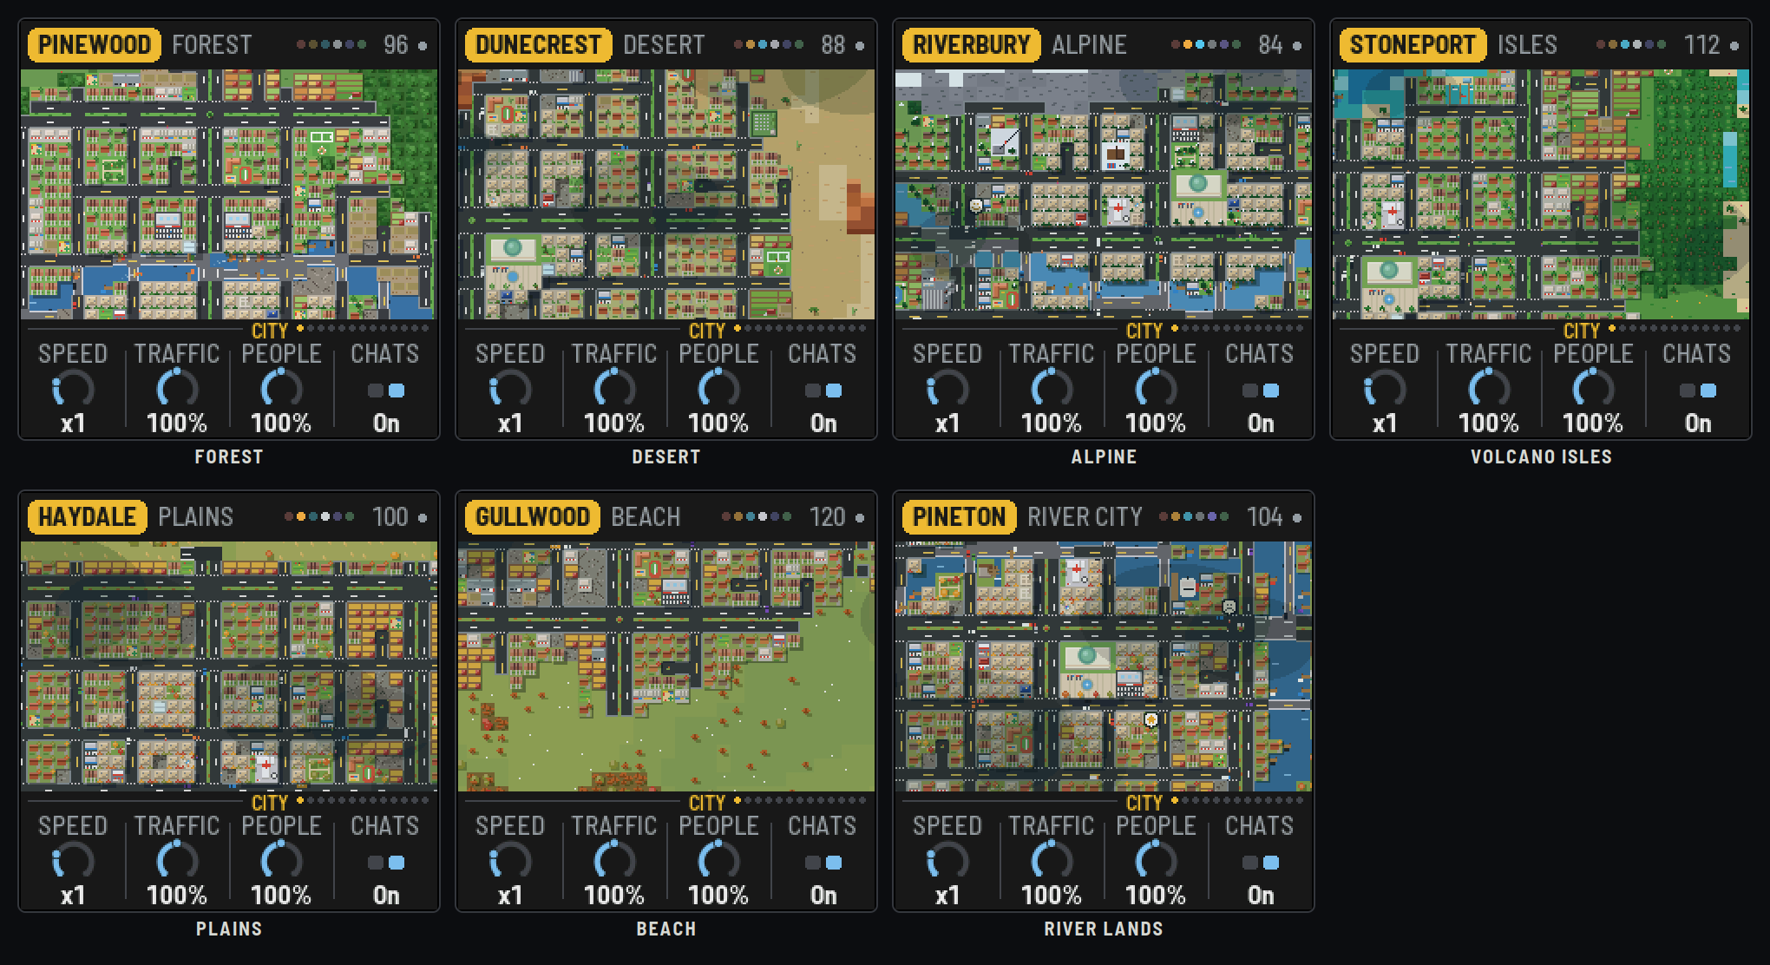
Task: Click the STONEPORT name badge
Action: click(1413, 45)
